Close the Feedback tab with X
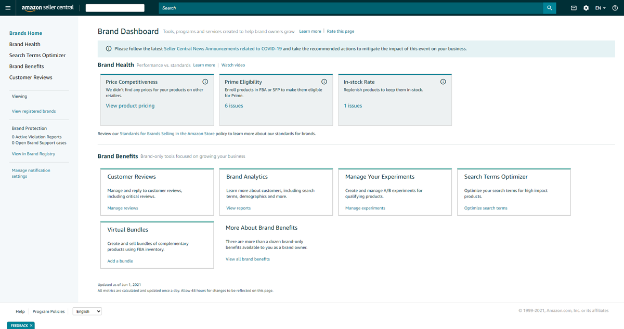The width and height of the screenshot is (624, 329). [31, 325]
